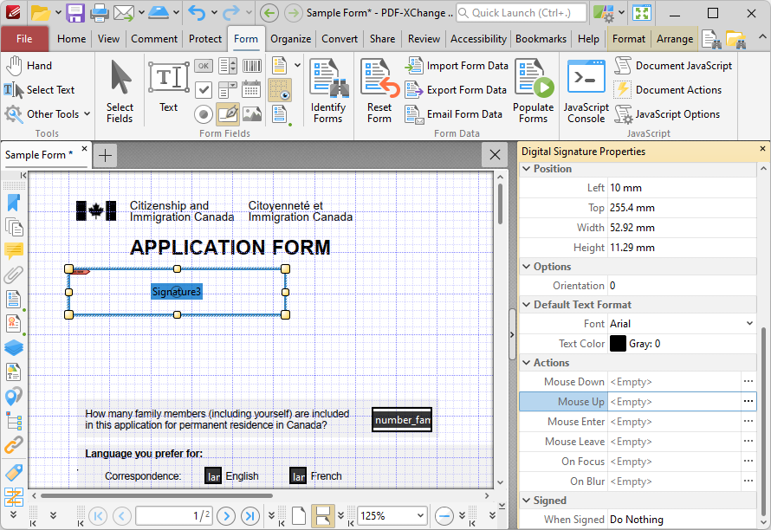Toggle the check box field tool
This screenshot has width=771, height=530.
click(x=203, y=90)
